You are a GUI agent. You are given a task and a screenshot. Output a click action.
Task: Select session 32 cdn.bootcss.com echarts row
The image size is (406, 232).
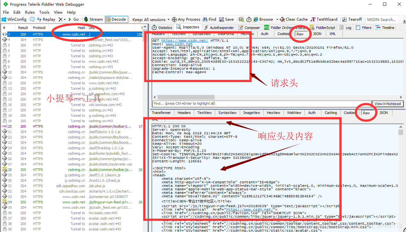[x=71, y=191]
